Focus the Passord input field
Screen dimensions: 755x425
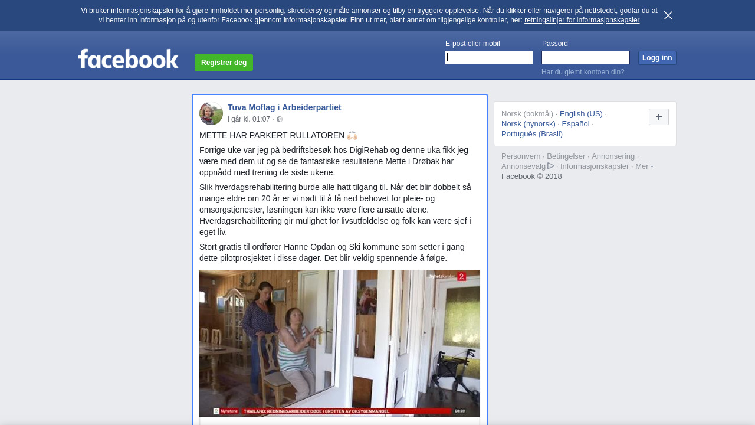(x=586, y=57)
